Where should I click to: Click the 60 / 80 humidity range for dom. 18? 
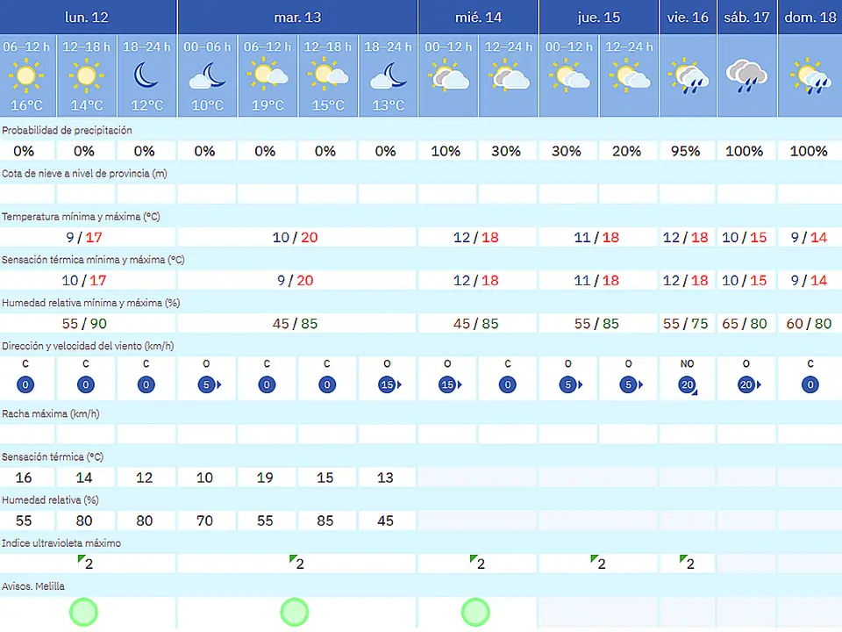(x=809, y=324)
